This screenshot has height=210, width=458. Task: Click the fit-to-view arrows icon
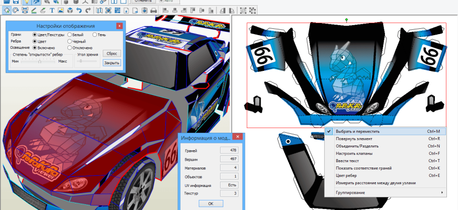click(x=108, y=10)
